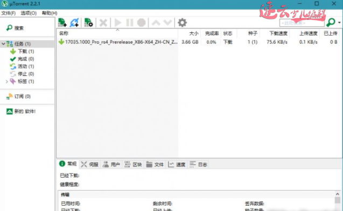Click the 1 (1) seeds cell

(253, 42)
